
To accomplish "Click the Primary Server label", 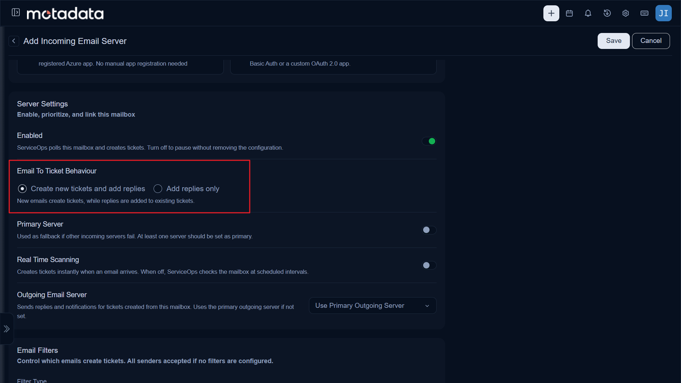I will (x=40, y=224).
